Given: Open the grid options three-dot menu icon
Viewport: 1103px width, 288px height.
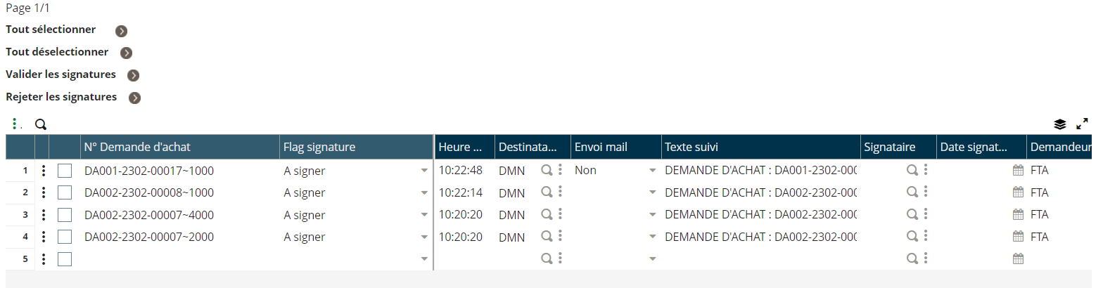Looking at the screenshot, I should click(x=15, y=124).
